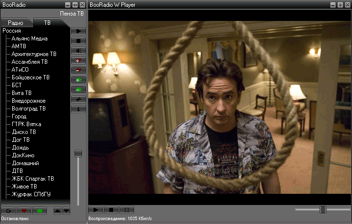Stop the station with the BooRadio sidebar stop button
This screenshot has width=352, height=224.
tap(78, 41)
